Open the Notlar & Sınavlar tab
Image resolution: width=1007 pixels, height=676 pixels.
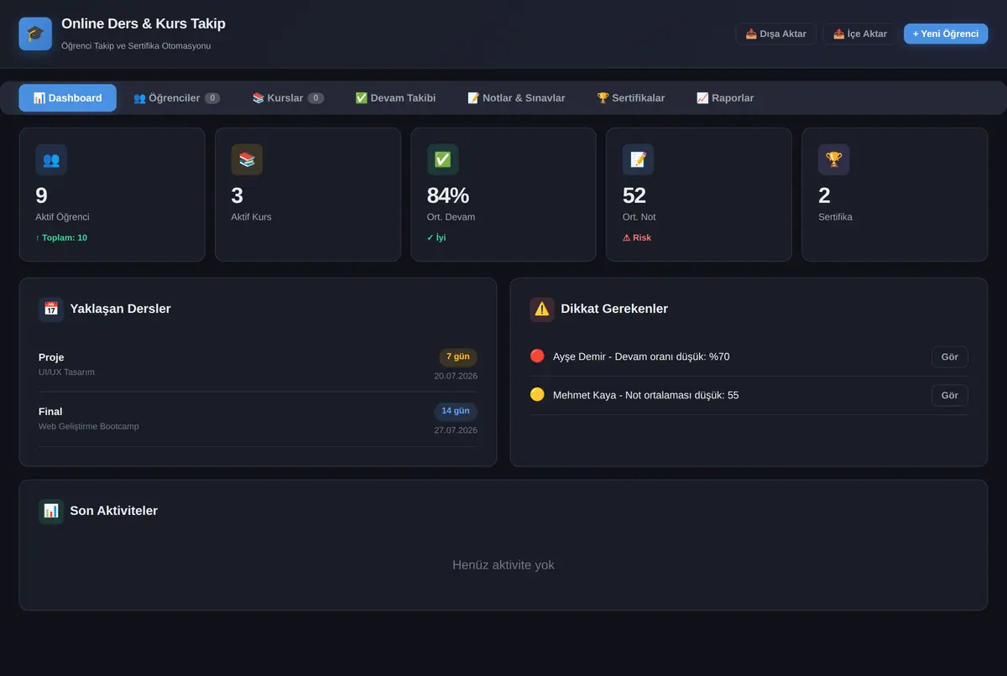click(x=516, y=98)
